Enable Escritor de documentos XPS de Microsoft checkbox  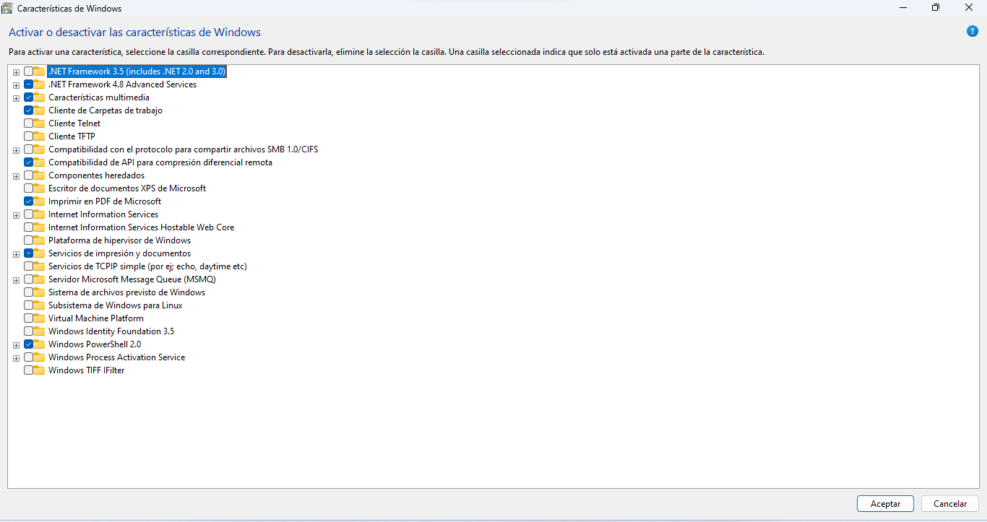point(28,188)
